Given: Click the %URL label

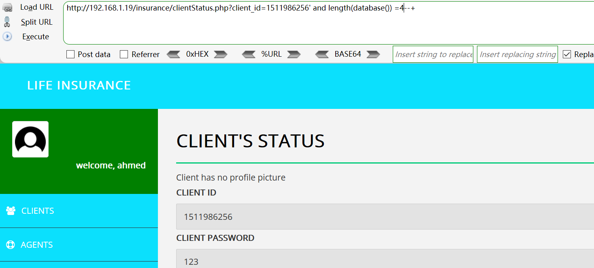Looking at the screenshot, I should [271, 54].
